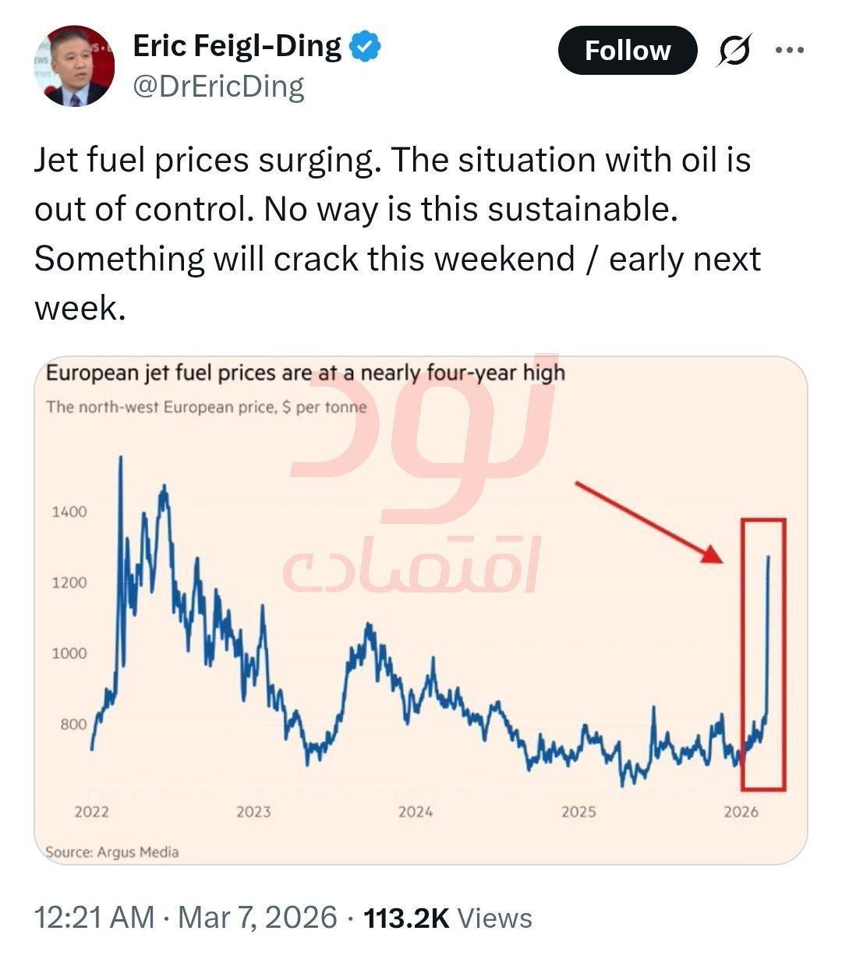Click the blue verified badge
The height and width of the screenshot is (966, 842).
coord(364,48)
